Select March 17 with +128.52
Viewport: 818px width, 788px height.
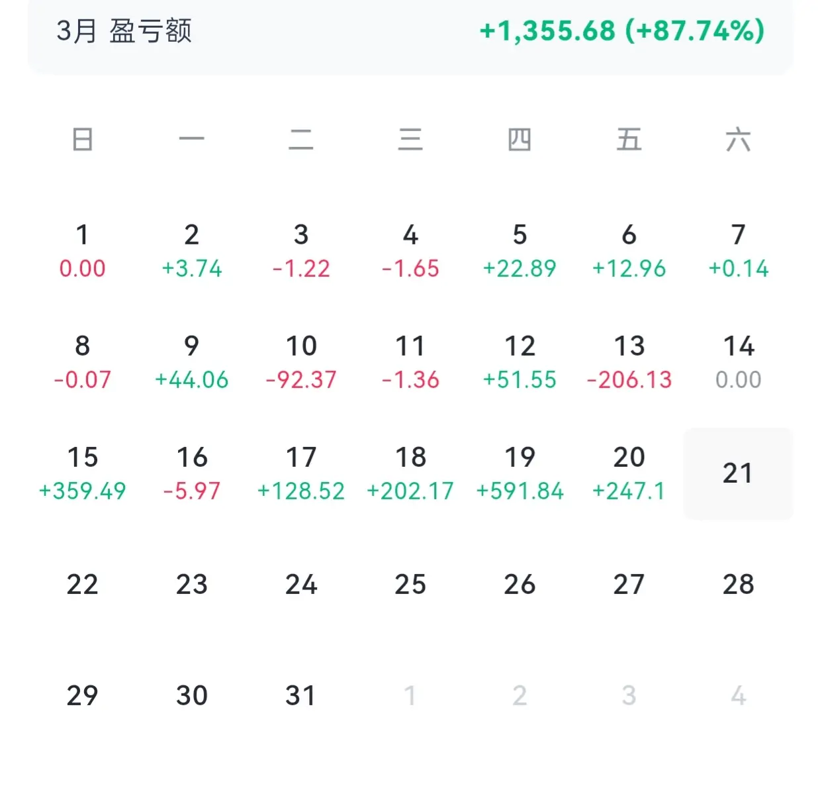pos(301,473)
